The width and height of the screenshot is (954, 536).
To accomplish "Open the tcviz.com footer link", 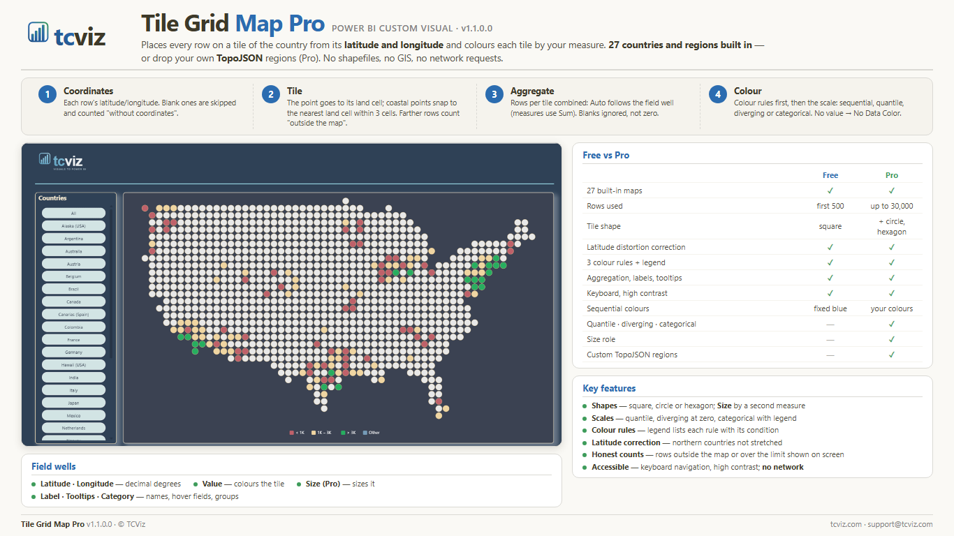I will pyautogui.click(x=846, y=524).
